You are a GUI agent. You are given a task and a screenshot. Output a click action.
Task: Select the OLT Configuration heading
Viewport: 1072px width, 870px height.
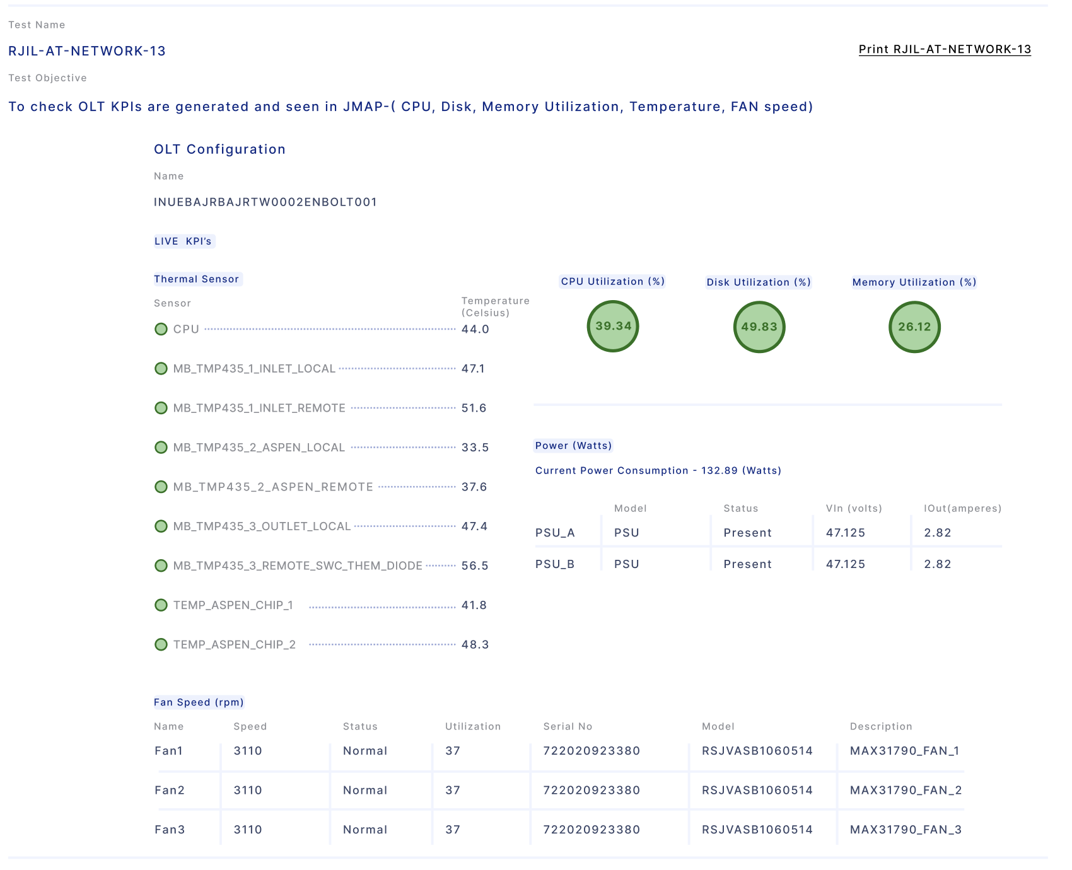219,149
